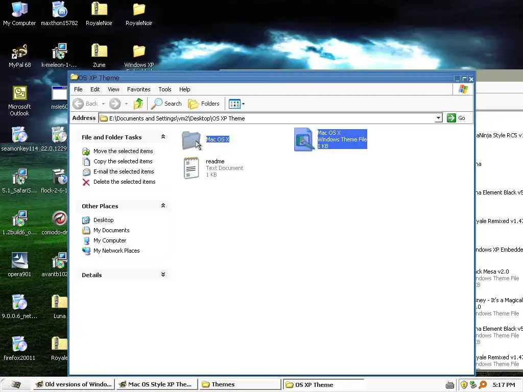The height and width of the screenshot is (392, 523).
Task: Click the address path field
Action: [267, 118]
